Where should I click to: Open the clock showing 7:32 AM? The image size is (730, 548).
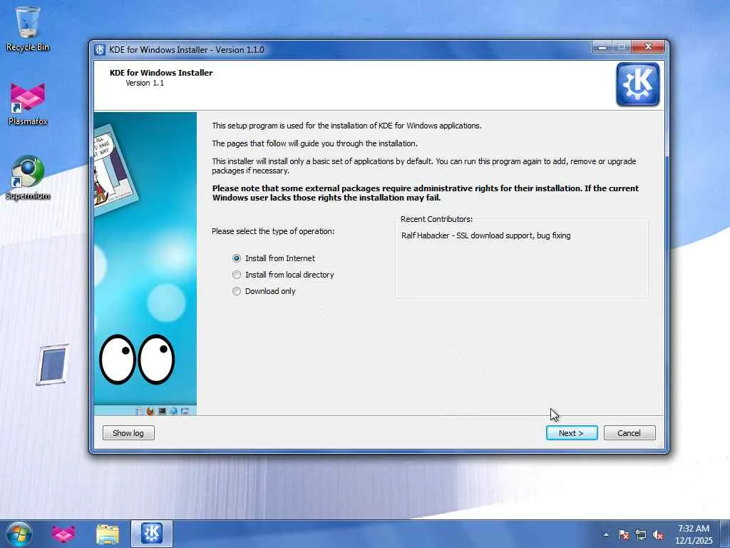point(694,534)
